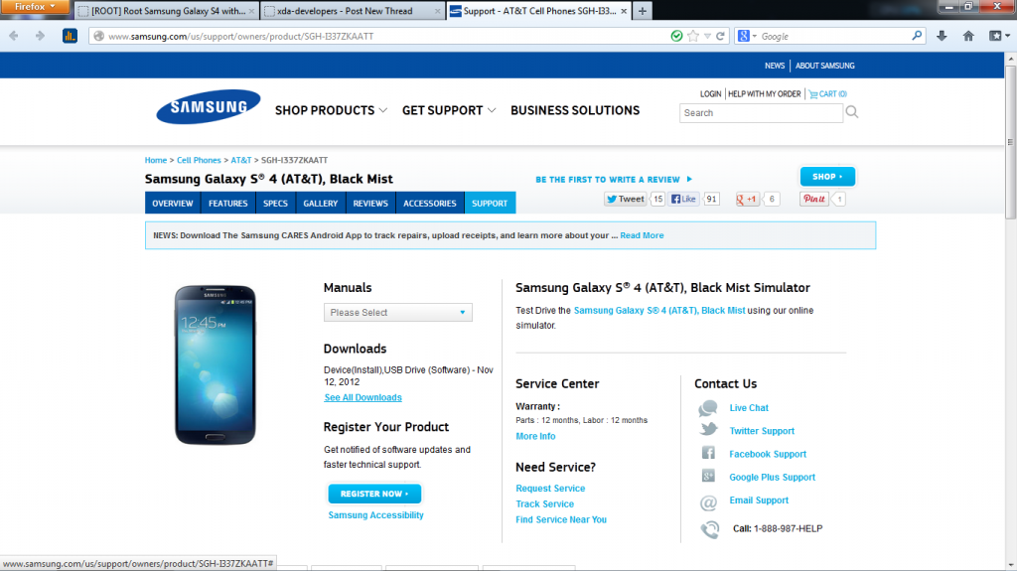Click the browser back arrow
Viewport: 1017px width, 571px height.
coord(14,37)
